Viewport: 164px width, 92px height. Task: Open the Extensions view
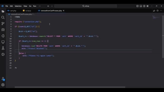pyautogui.click(x=3, y=36)
